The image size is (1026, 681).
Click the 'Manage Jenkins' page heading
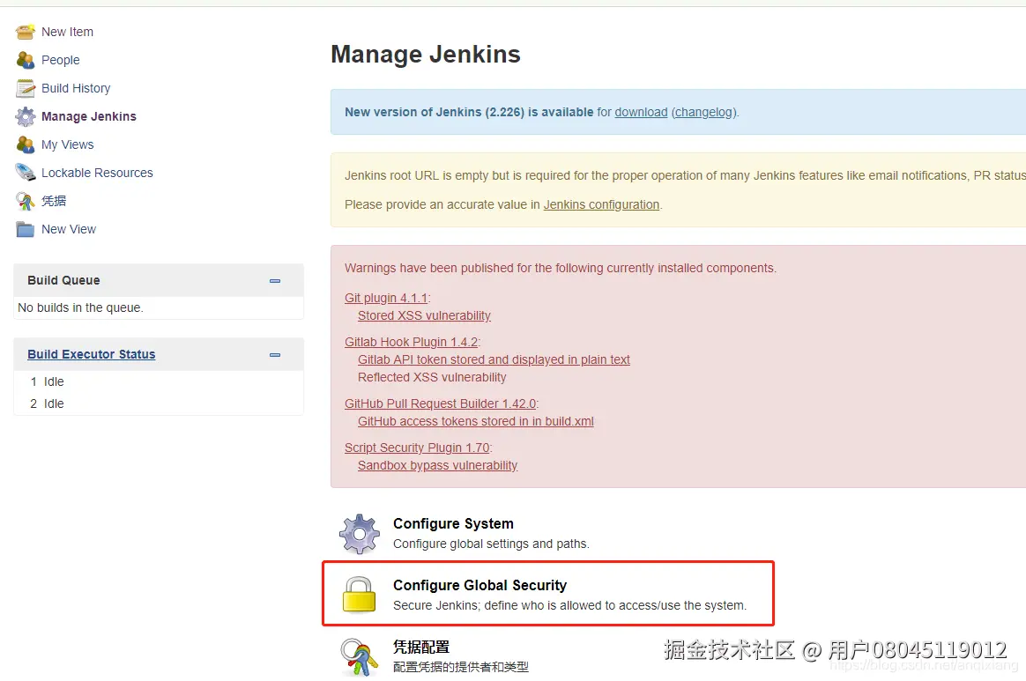[426, 54]
